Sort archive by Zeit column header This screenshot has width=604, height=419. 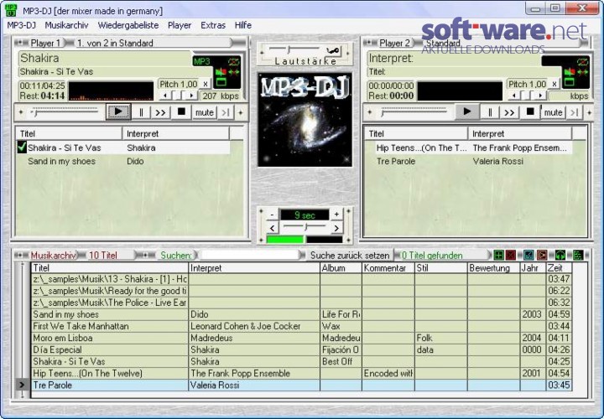559,268
